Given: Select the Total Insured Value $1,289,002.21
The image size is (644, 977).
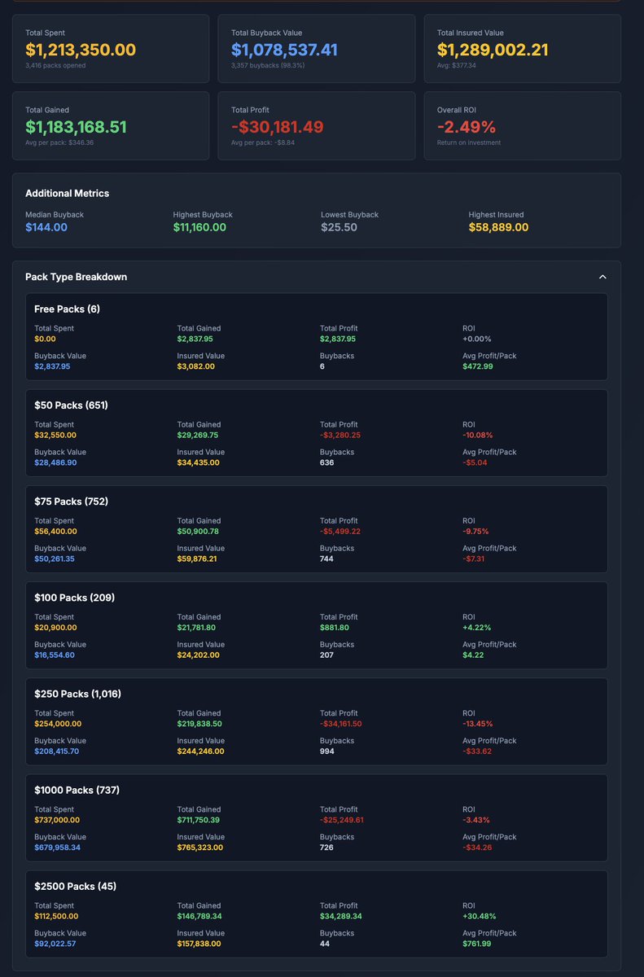Looking at the screenshot, I should pos(493,50).
